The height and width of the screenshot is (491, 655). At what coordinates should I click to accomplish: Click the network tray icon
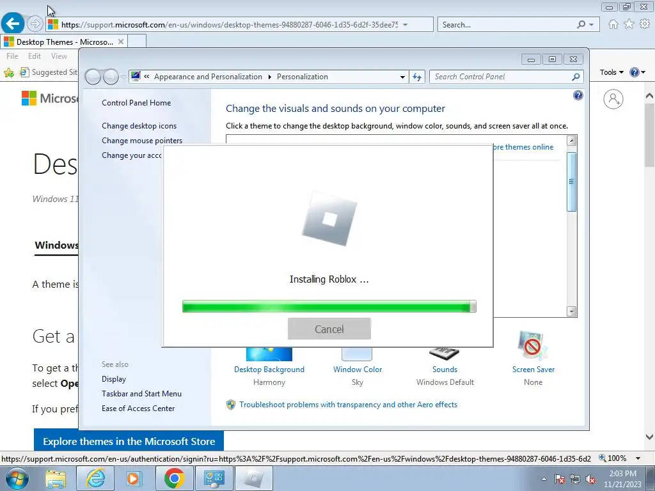click(x=575, y=479)
